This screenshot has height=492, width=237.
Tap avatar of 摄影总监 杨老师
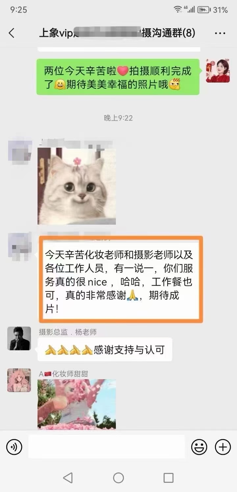(19, 338)
